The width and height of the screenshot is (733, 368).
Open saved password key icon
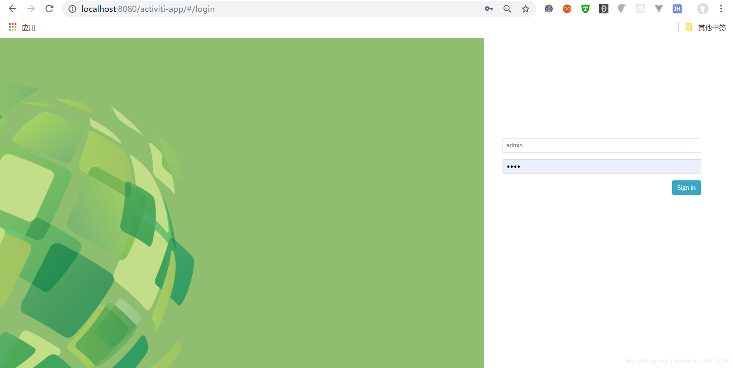tap(489, 9)
